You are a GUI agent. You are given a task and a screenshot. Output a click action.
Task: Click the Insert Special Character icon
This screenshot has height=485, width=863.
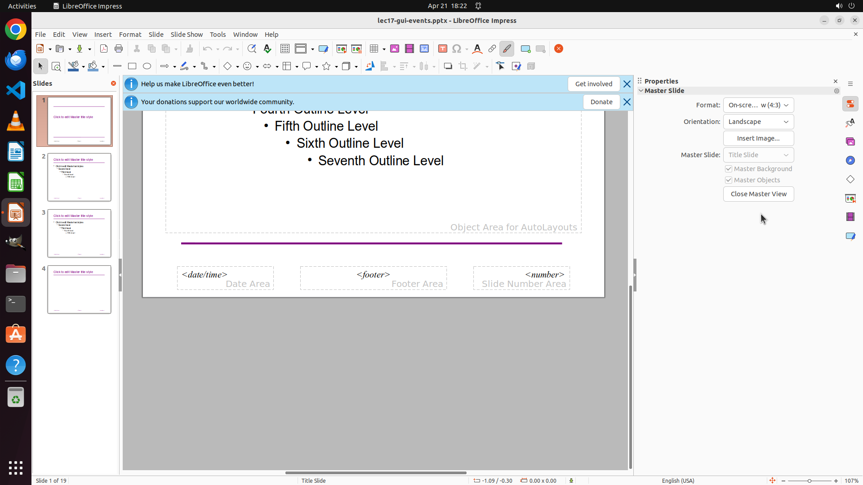(x=457, y=49)
